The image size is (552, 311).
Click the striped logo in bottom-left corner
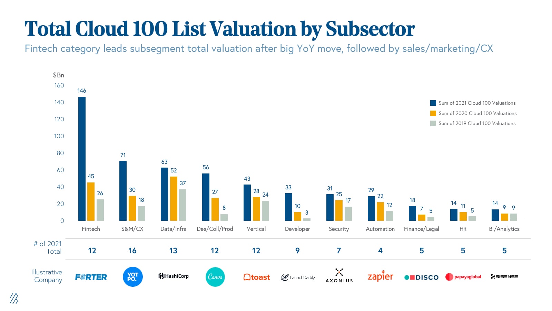(14, 298)
